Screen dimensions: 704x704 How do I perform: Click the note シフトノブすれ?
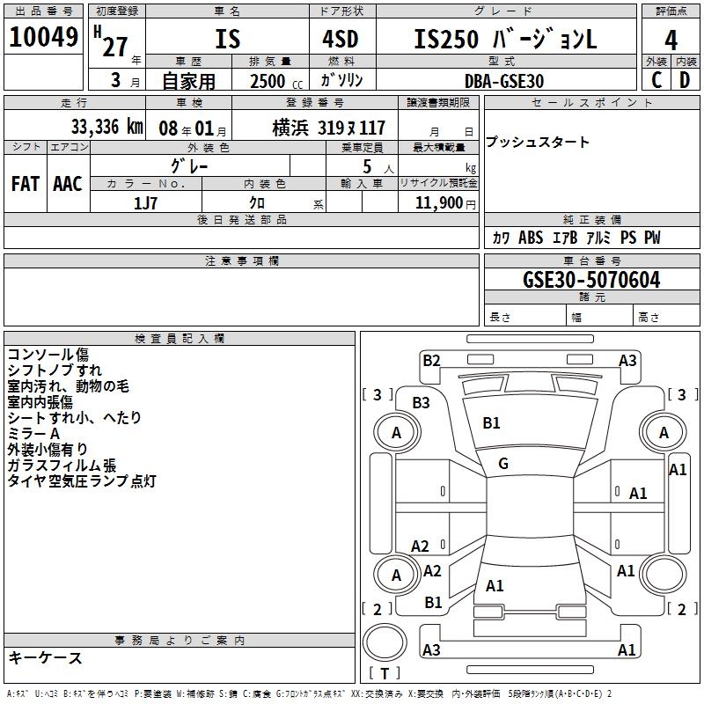click(x=55, y=370)
